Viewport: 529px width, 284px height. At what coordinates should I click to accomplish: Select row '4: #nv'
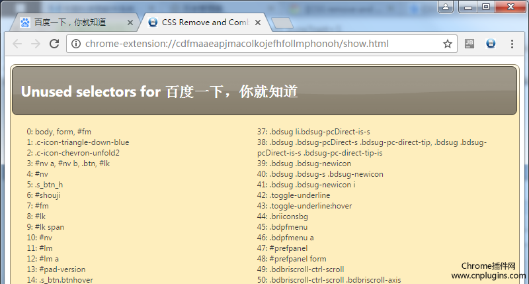[38, 174]
